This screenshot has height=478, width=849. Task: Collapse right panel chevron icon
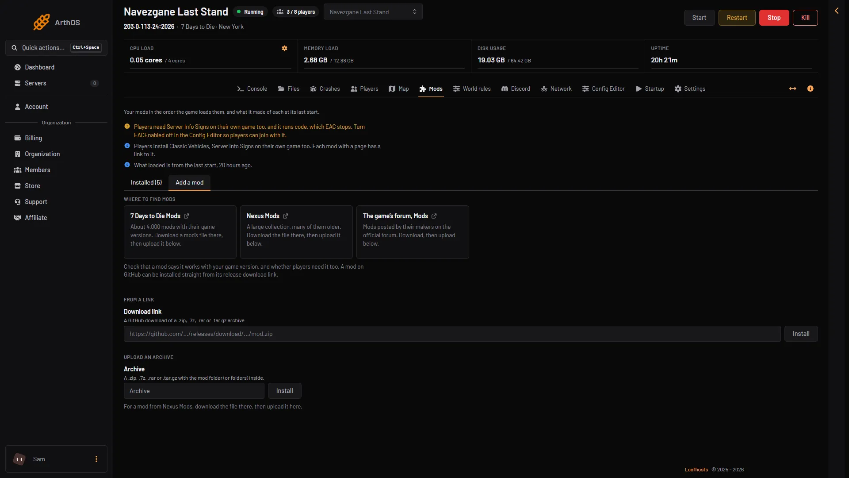point(837,11)
